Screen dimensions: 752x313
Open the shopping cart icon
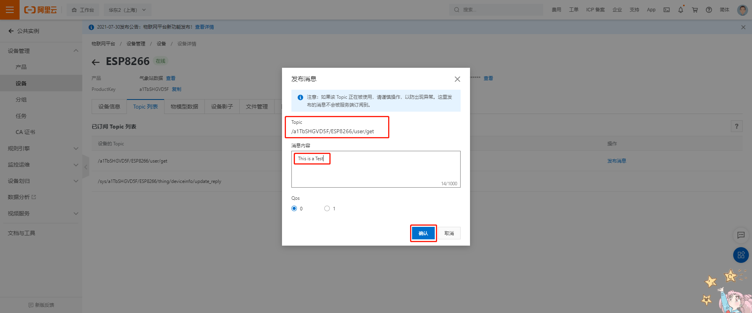coord(695,10)
